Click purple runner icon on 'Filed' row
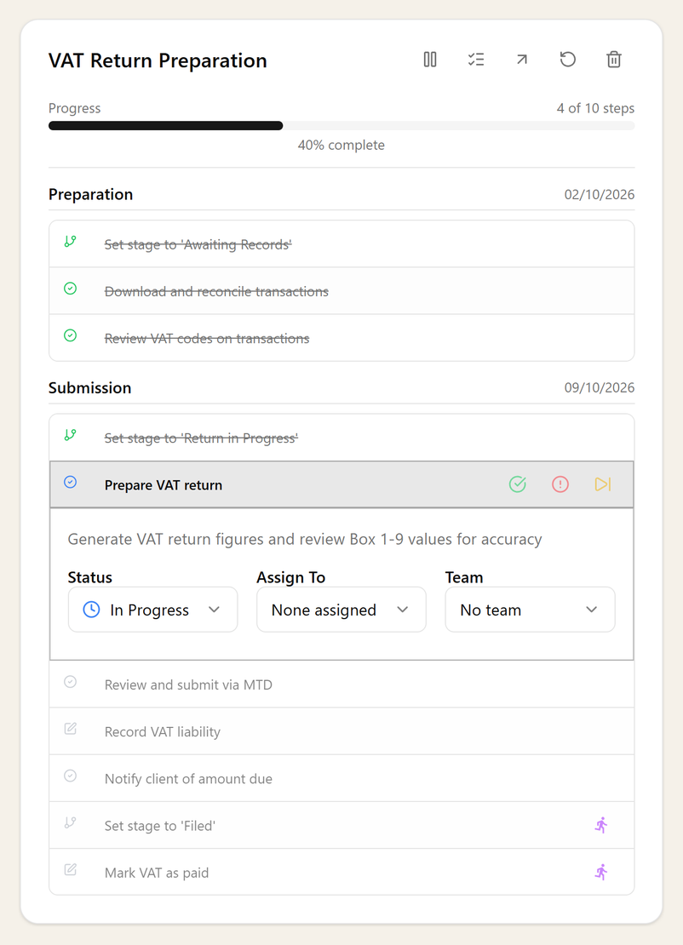This screenshot has width=683, height=945. pos(601,825)
